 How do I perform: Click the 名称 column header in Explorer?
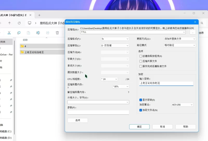25,40
